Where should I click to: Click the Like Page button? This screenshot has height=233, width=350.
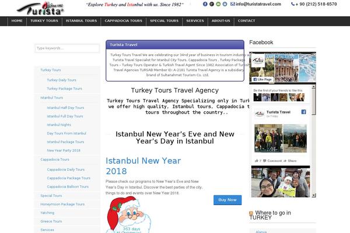click(x=262, y=79)
